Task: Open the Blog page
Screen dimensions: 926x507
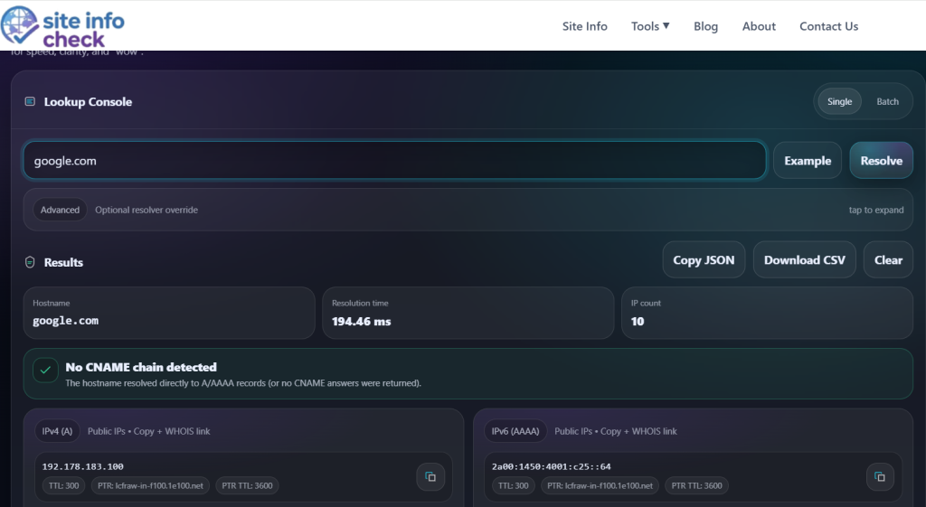Action: point(705,26)
